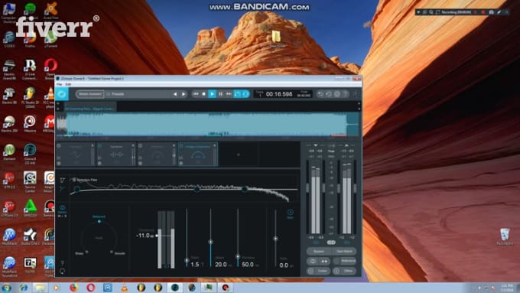Viewport: 520px width, 293px height.
Task: Toggle the loop playback icon
Action: (237, 94)
